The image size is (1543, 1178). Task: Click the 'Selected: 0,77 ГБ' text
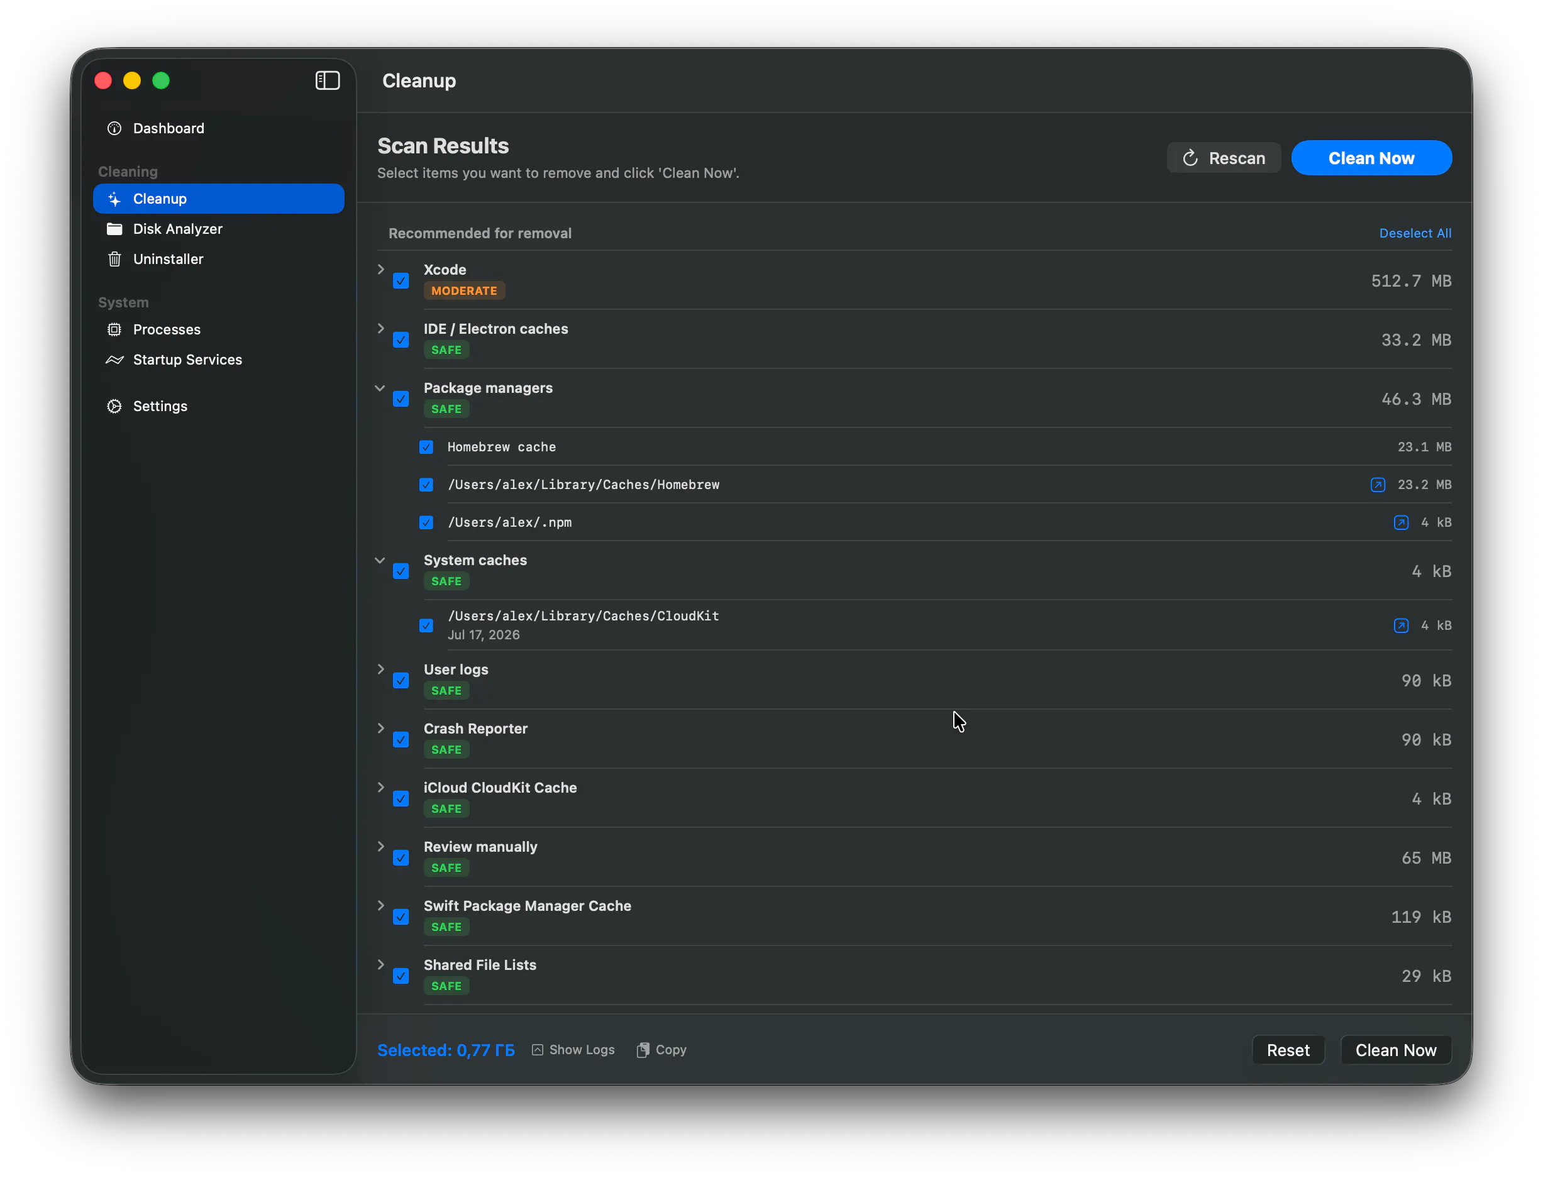446,1050
